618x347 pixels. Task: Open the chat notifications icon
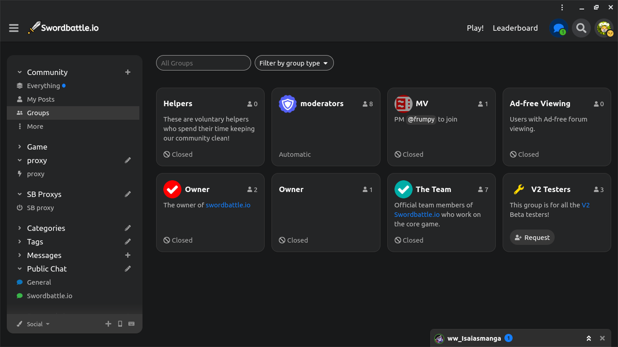tap(559, 28)
